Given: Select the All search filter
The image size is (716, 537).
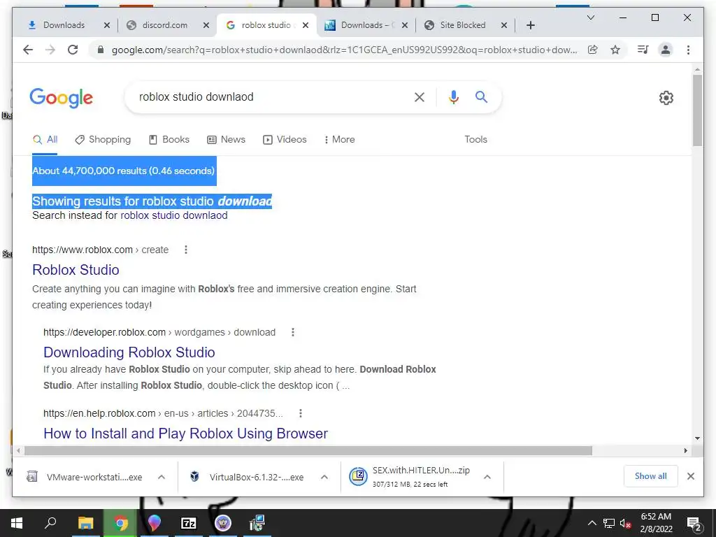Looking at the screenshot, I should click(x=45, y=140).
